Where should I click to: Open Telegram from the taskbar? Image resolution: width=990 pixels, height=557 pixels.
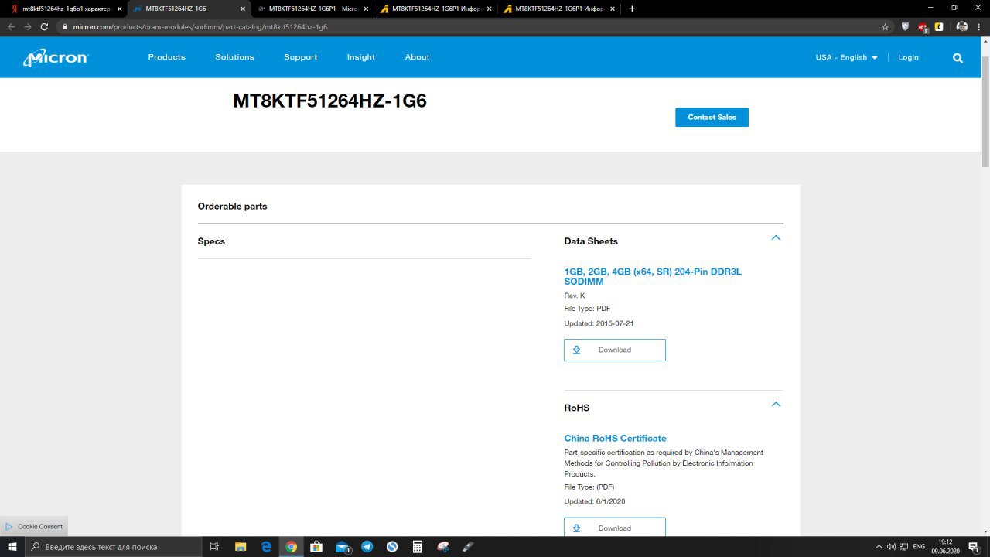[367, 546]
